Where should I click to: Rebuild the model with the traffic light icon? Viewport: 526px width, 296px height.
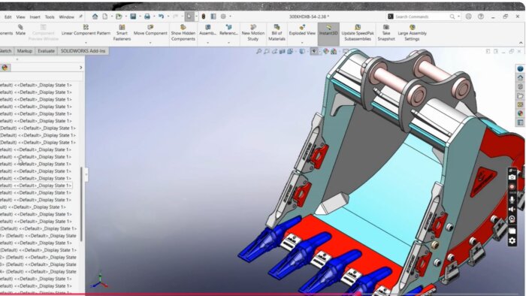click(x=204, y=17)
